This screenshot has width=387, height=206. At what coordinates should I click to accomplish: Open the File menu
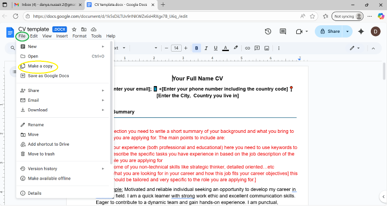pos(21,36)
